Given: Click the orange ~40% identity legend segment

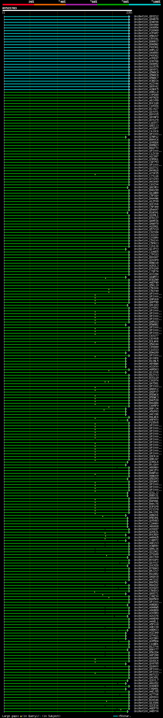Looking at the screenshot, I should 50,5.
